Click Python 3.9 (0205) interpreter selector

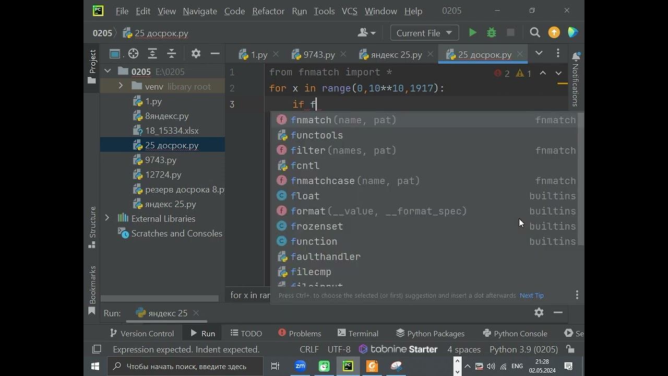524,349
